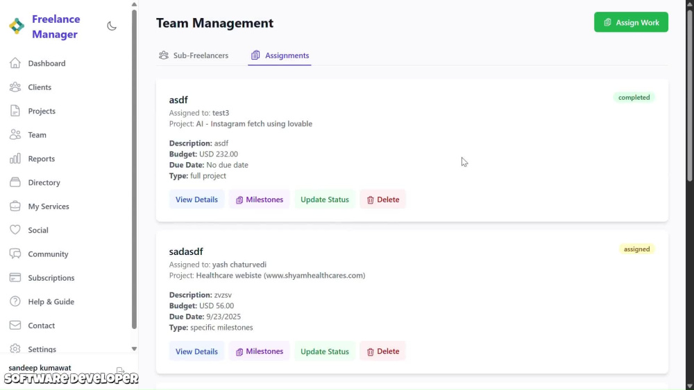The width and height of the screenshot is (694, 390).
Task: View Details of the asdf assignment
Action: 196,200
